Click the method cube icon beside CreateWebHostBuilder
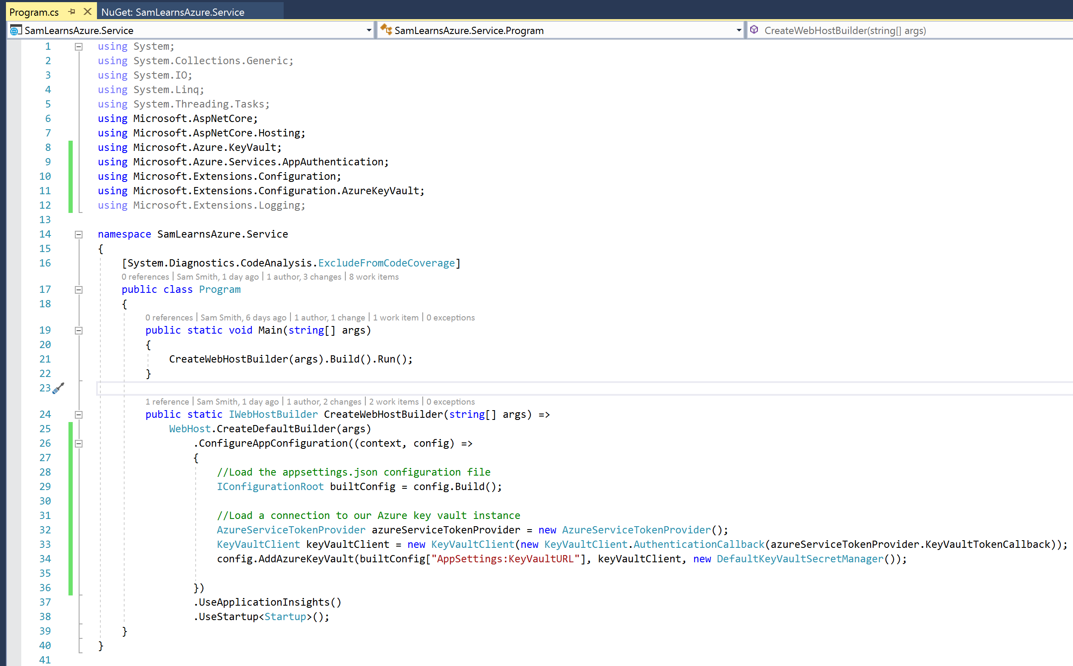 point(754,30)
